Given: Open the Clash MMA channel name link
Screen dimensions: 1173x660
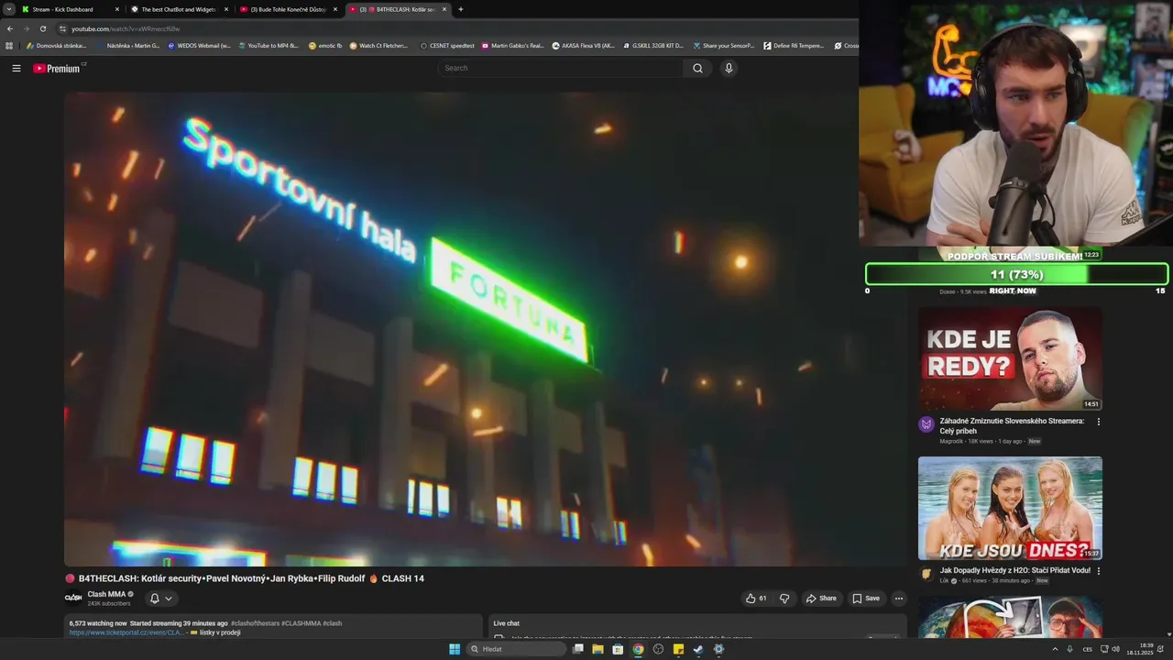Looking at the screenshot, I should 106,594.
